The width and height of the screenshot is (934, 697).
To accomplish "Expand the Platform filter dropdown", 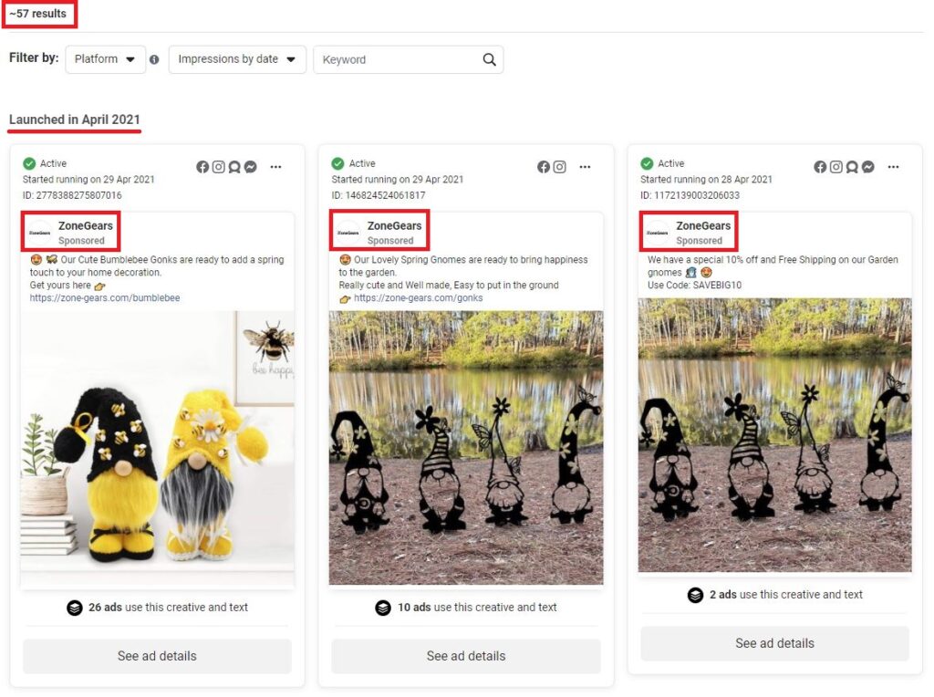I will [105, 59].
